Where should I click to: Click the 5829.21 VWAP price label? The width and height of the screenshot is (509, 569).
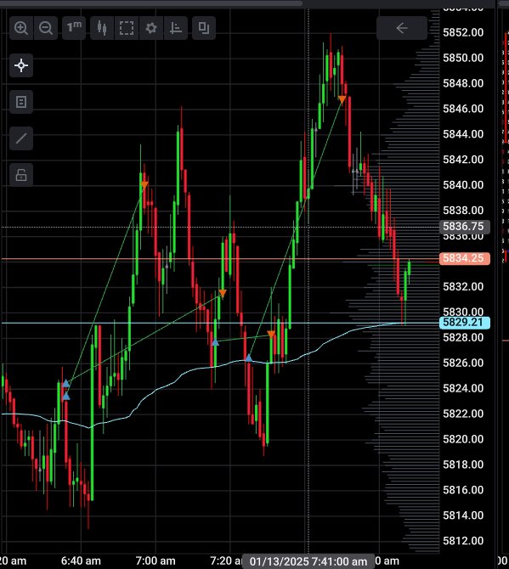pyautogui.click(x=464, y=322)
